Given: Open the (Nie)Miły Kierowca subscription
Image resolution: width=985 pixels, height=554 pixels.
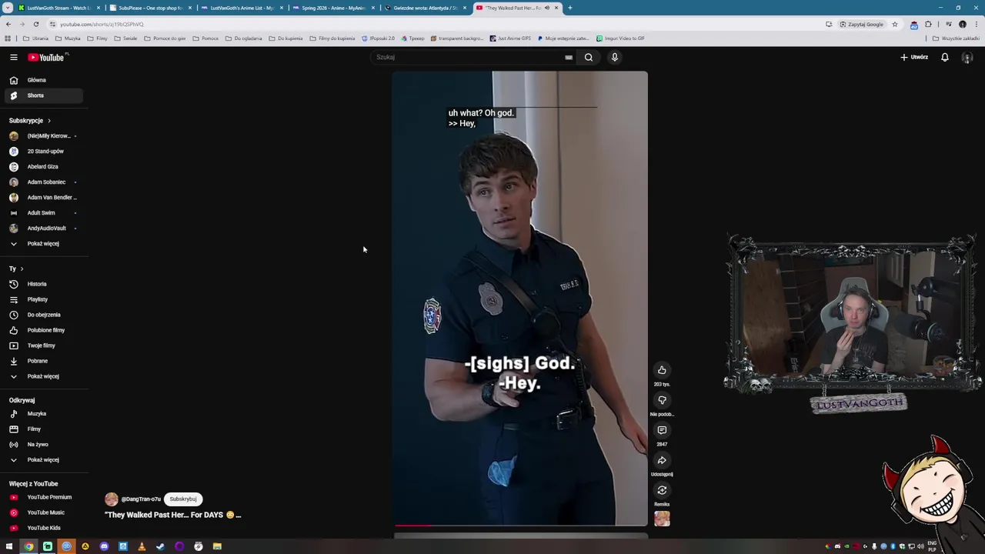Looking at the screenshot, I should coord(43,136).
